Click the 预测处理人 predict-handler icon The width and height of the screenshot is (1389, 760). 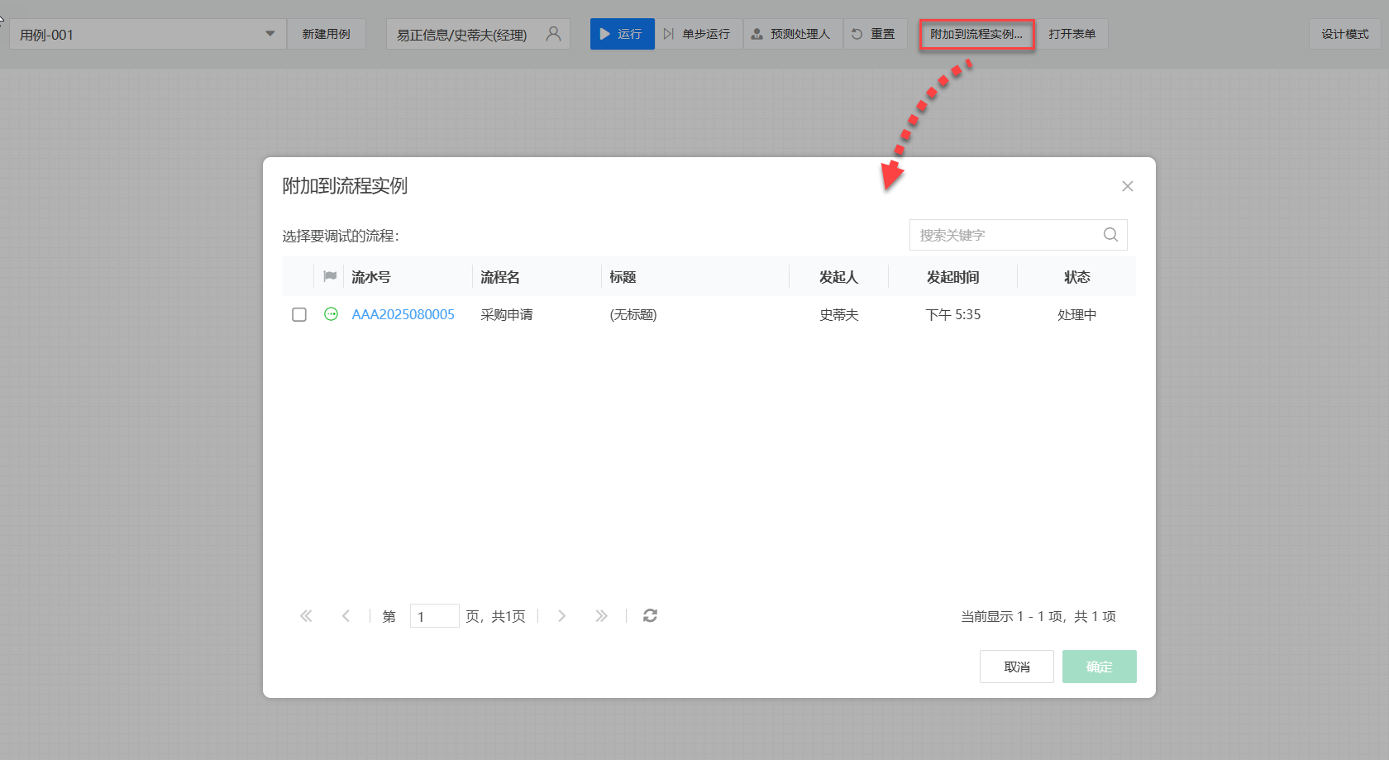755,33
